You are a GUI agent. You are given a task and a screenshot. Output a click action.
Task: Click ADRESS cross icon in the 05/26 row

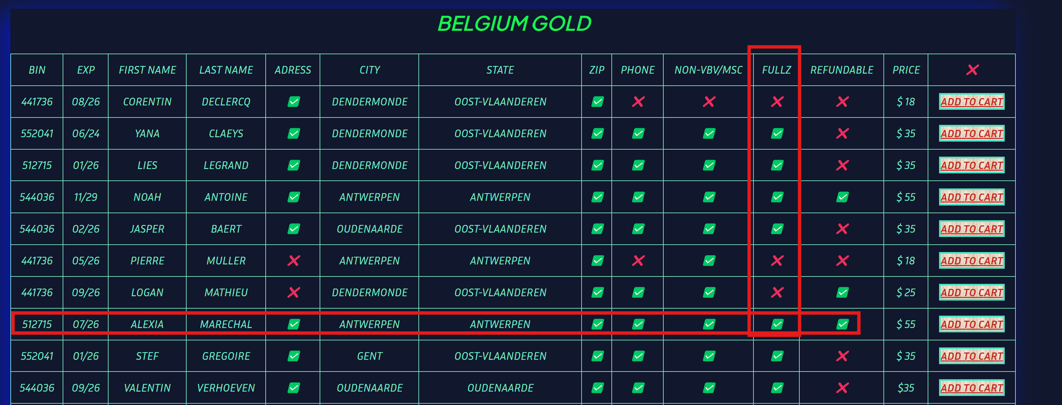tap(293, 261)
